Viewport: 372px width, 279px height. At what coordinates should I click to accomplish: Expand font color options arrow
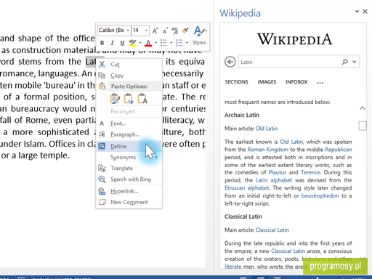pyautogui.click(x=155, y=43)
